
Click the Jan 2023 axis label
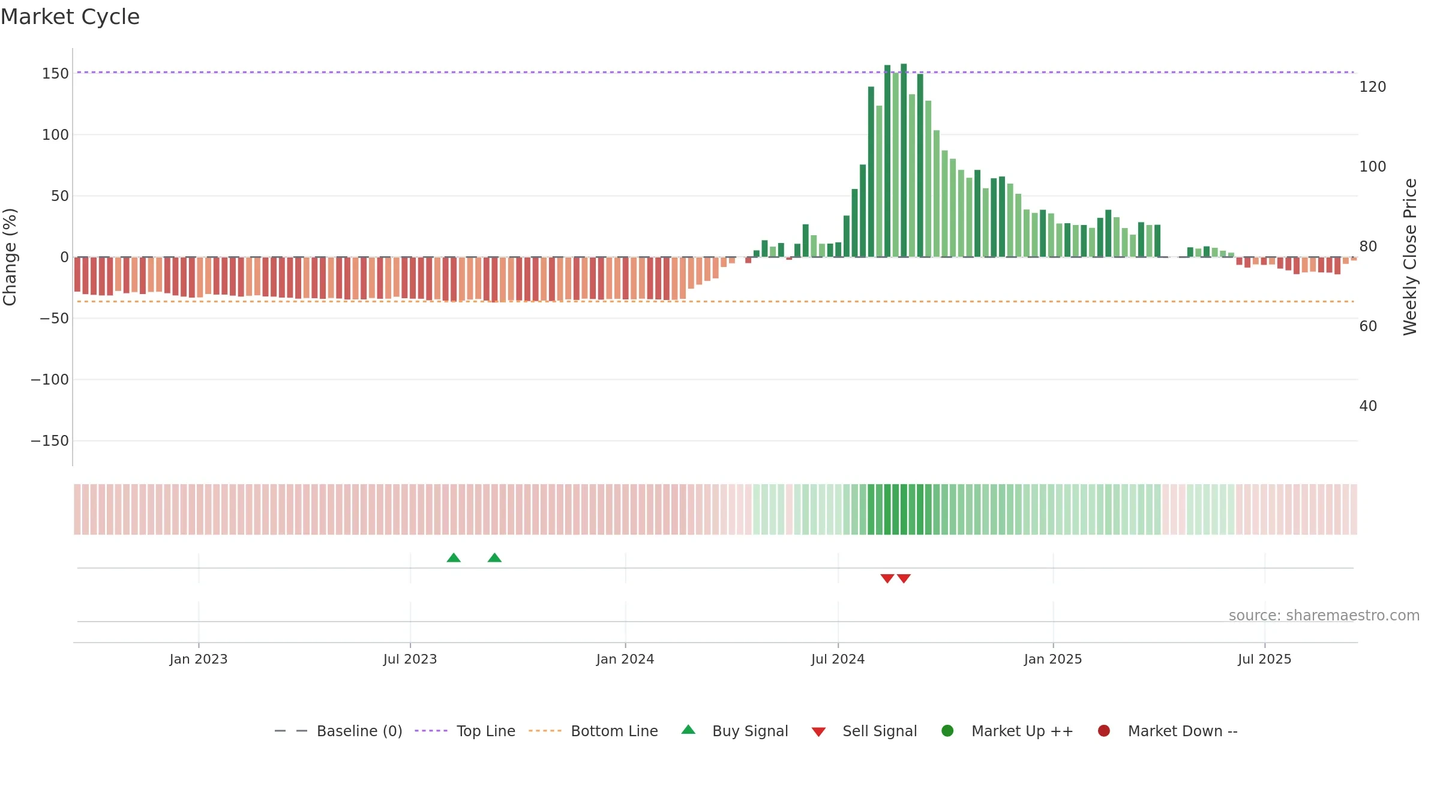199,659
